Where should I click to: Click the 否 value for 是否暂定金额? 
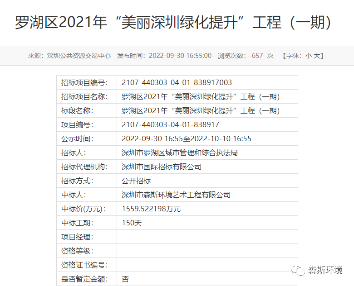coord(125,279)
